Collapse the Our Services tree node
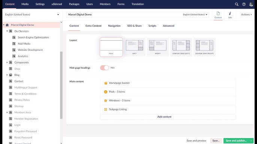The height and width of the screenshot is (144, 257). coord(7,31)
